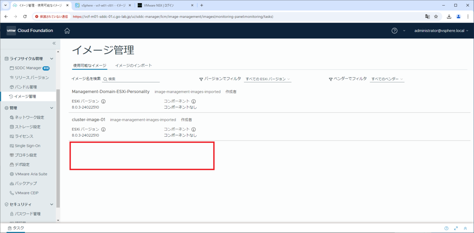Click the sidebar vertical scrollbar
Viewport: 474px width, 233px height.
[x=58, y=148]
